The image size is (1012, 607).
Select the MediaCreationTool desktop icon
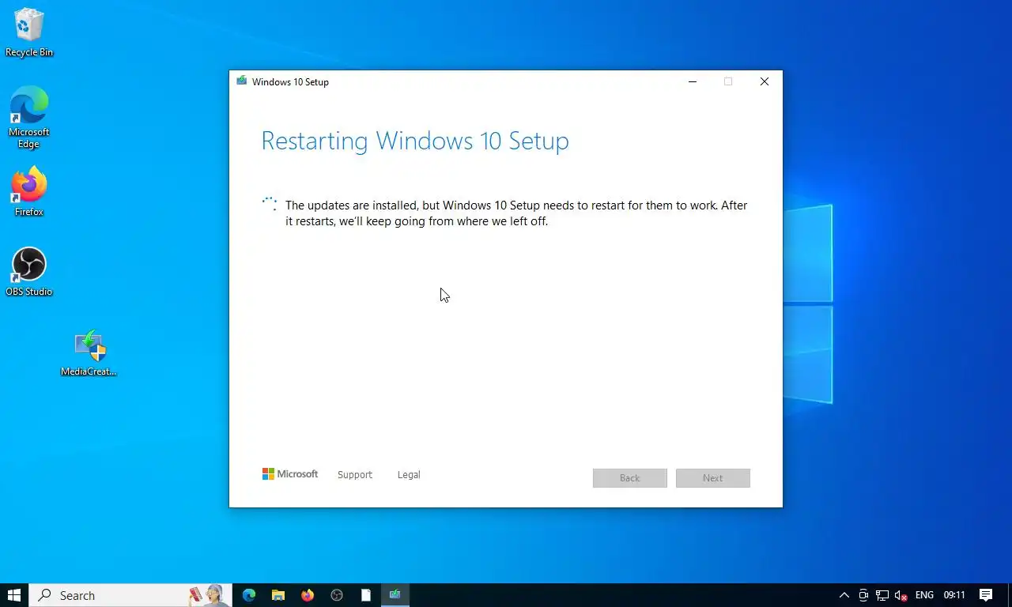click(x=89, y=353)
